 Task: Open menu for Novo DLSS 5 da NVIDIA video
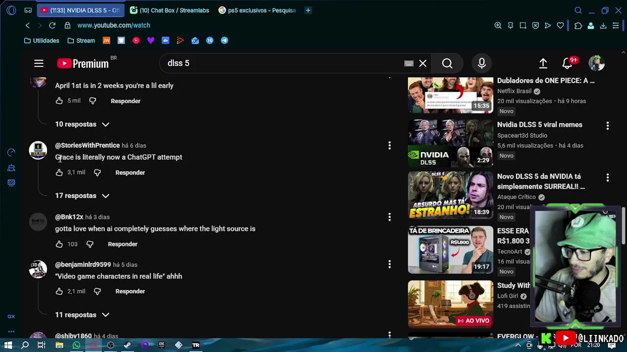click(607, 177)
